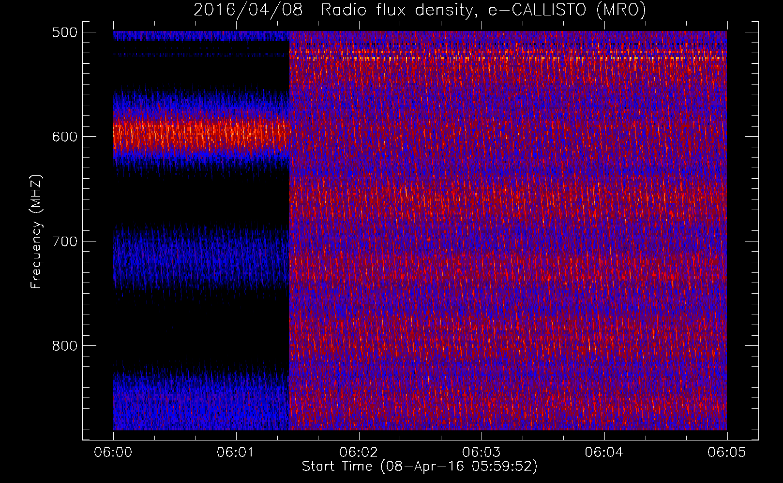Select the 'Frequency (MHZ)' y-axis label
The image size is (783, 483).
pos(36,231)
